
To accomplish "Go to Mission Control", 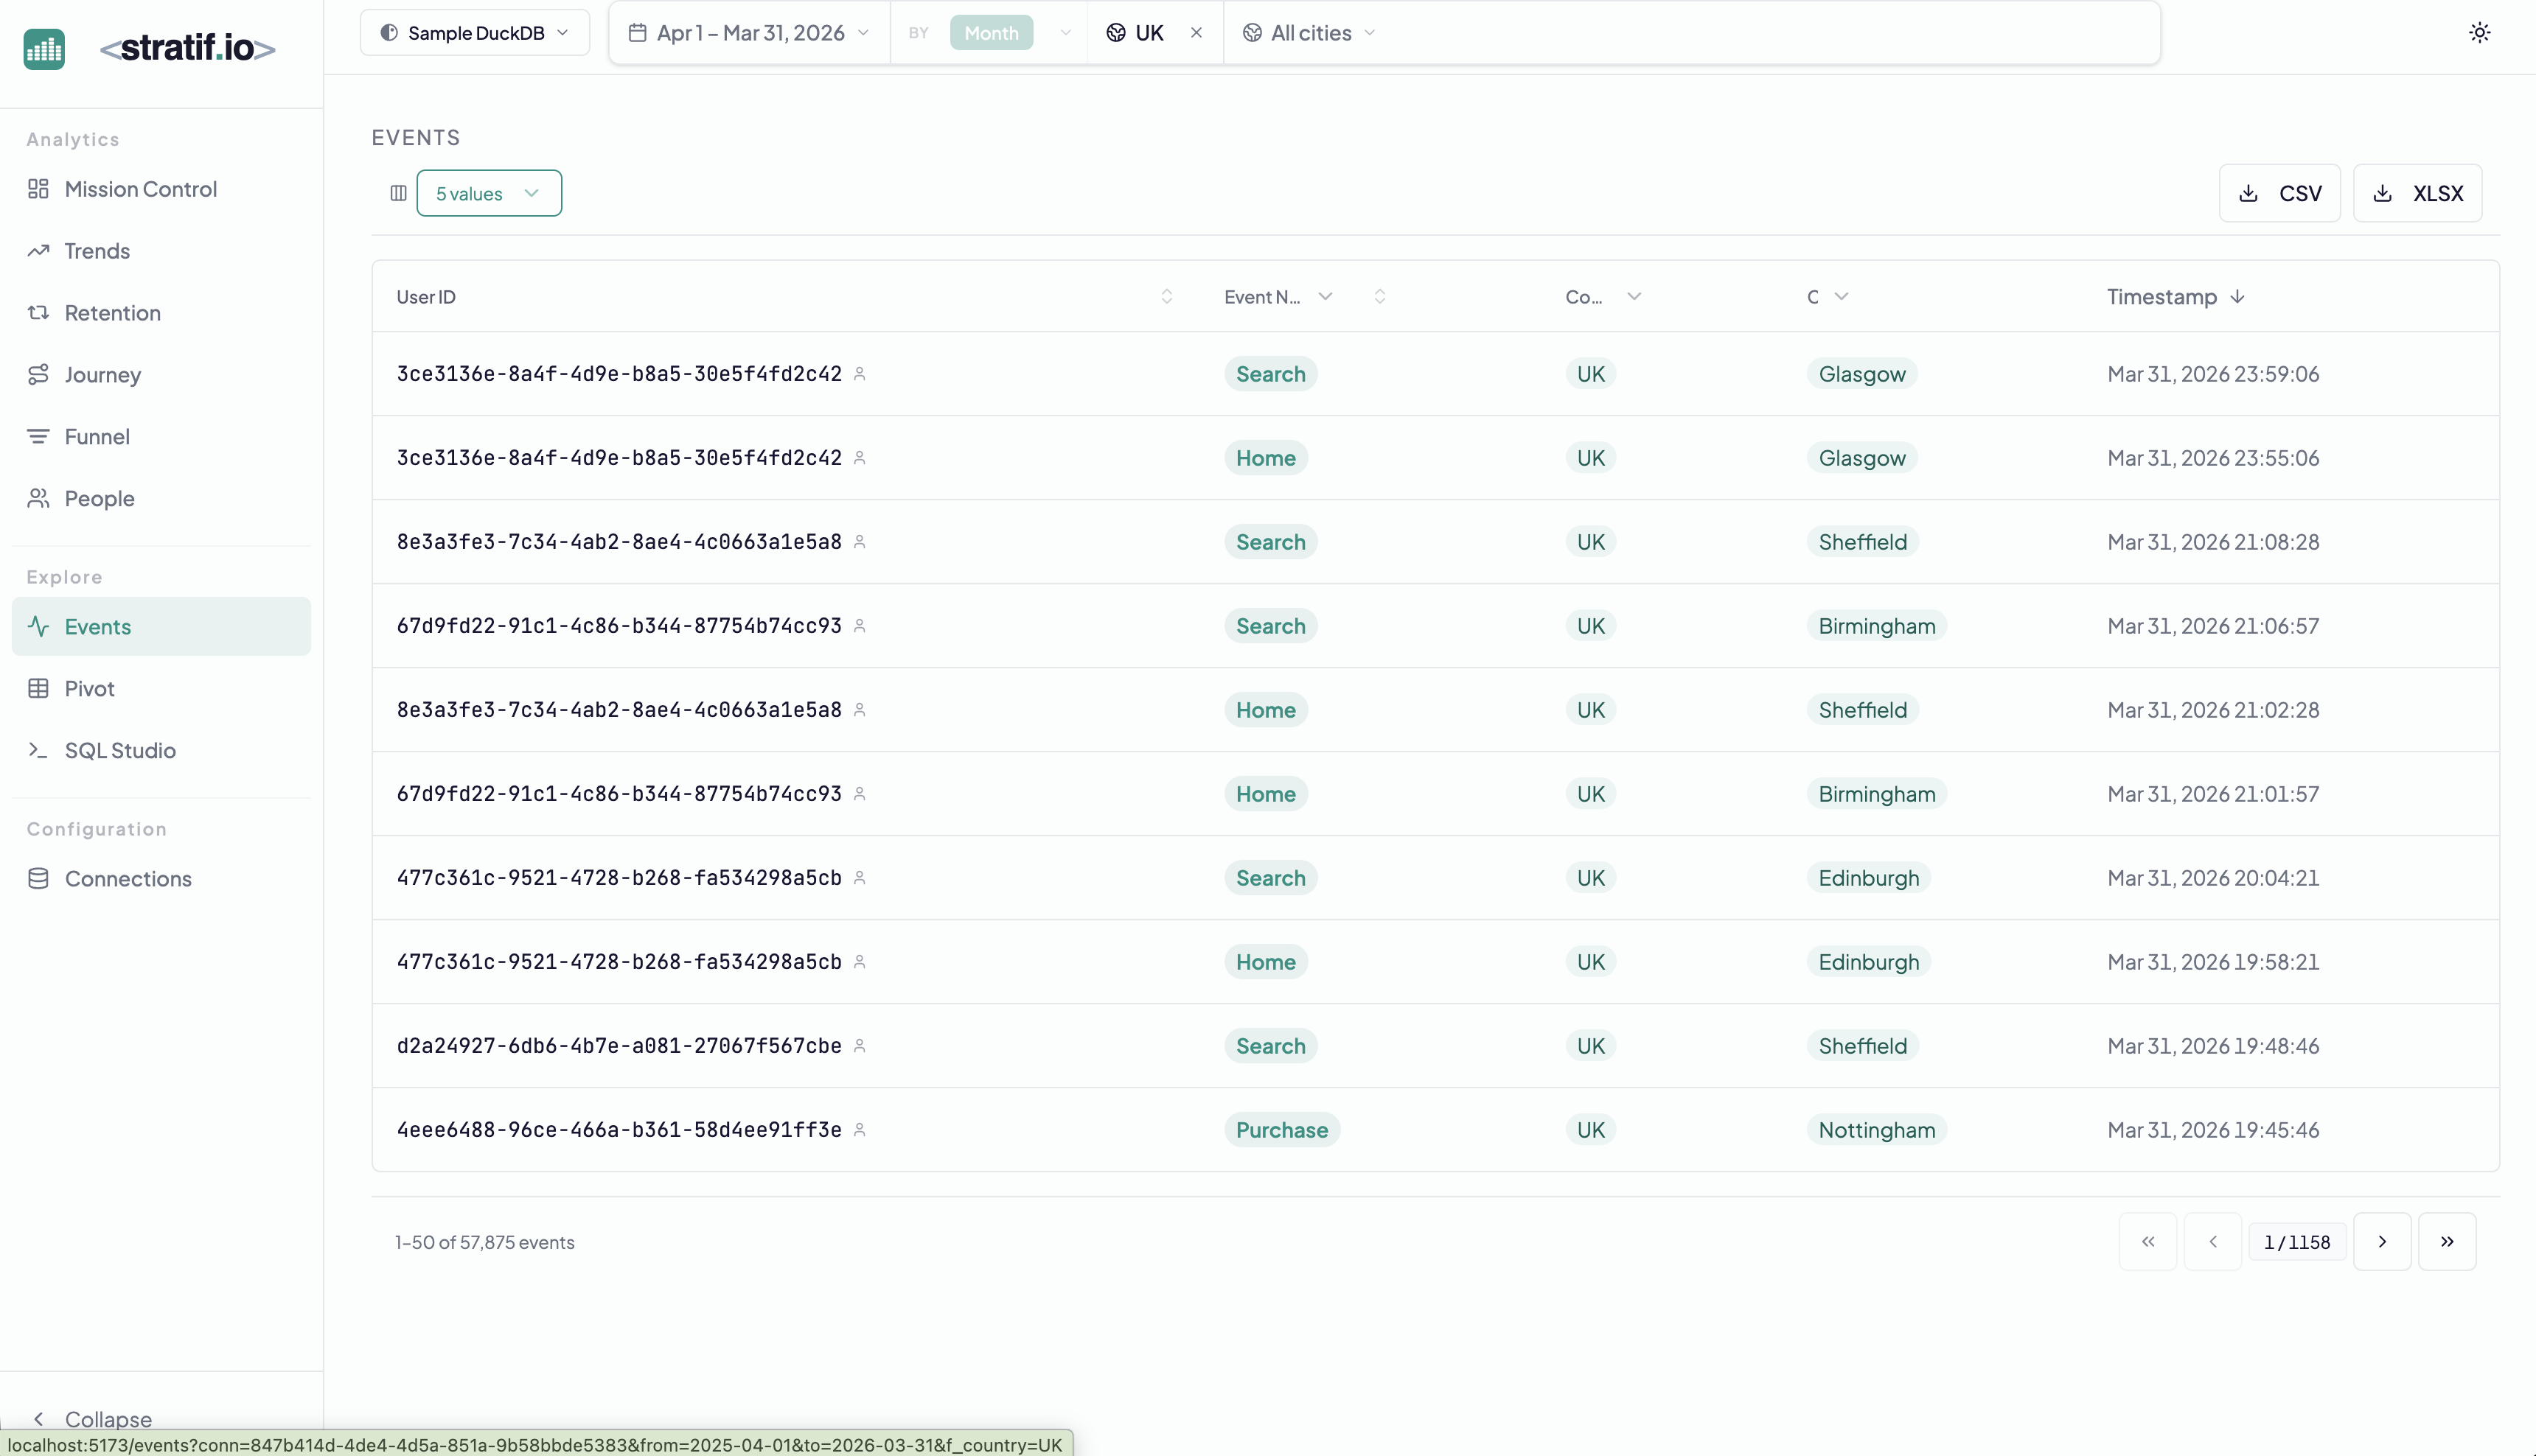I will [x=161, y=189].
